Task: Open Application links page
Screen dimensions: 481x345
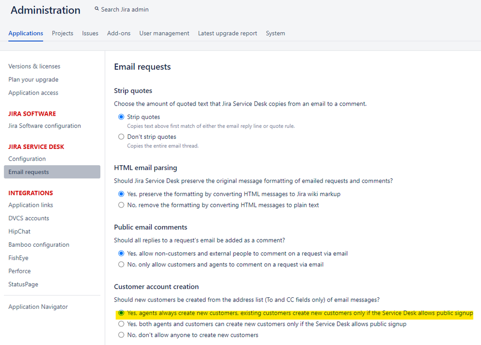Action: coord(31,205)
